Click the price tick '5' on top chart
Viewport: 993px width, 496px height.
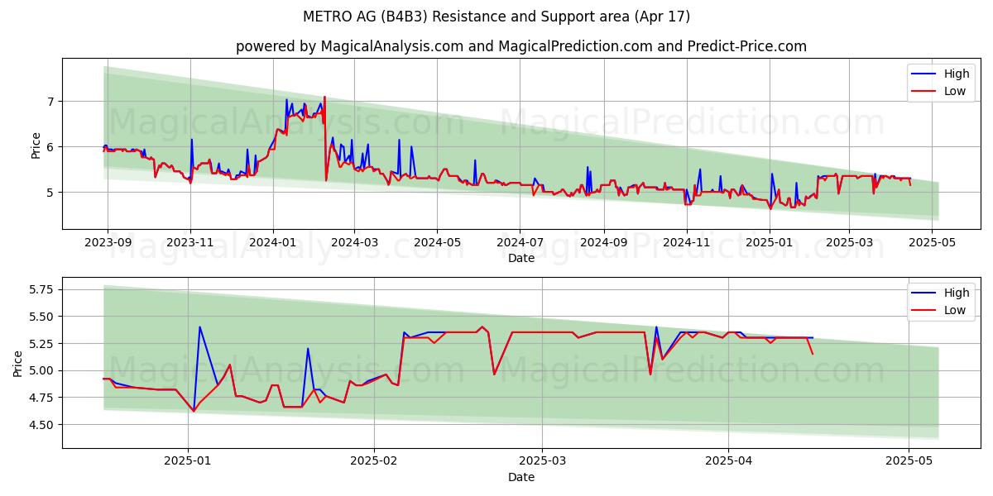50,193
